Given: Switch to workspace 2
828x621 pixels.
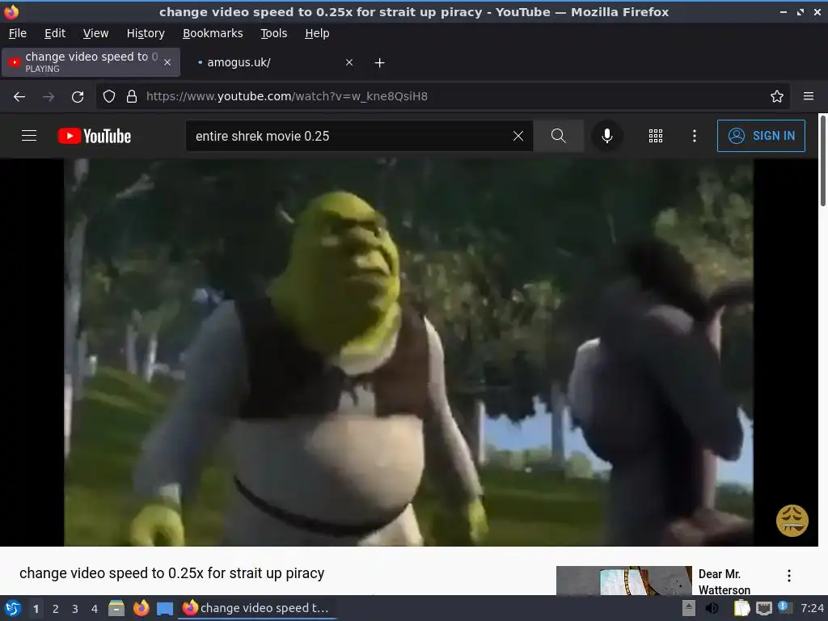Looking at the screenshot, I should click(56, 609).
